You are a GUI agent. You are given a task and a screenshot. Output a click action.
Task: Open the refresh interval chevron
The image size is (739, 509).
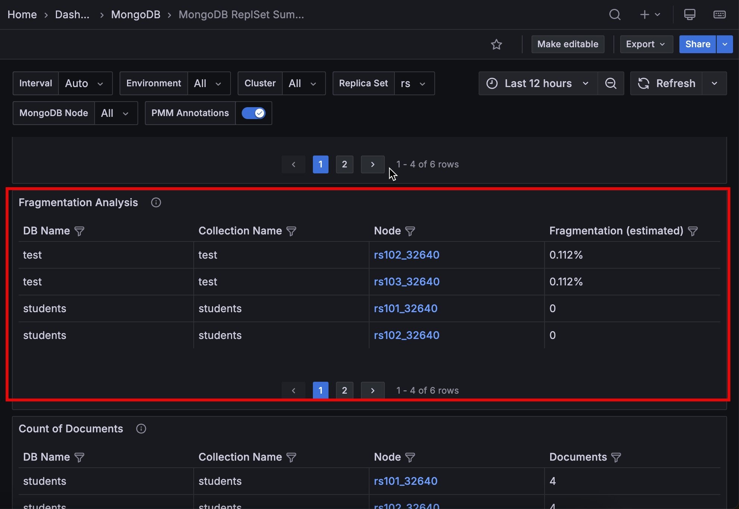pos(714,83)
